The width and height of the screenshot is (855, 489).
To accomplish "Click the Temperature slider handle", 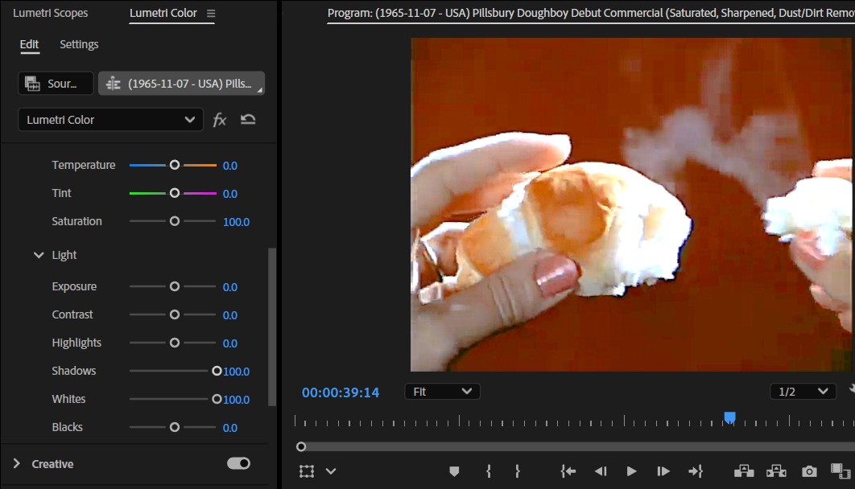I will click(x=175, y=165).
